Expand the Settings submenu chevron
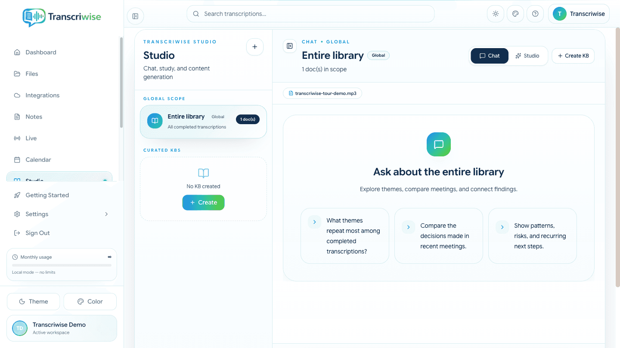Image resolution: width=620 pixels, height=348 pixels. [x=106, y=214]
